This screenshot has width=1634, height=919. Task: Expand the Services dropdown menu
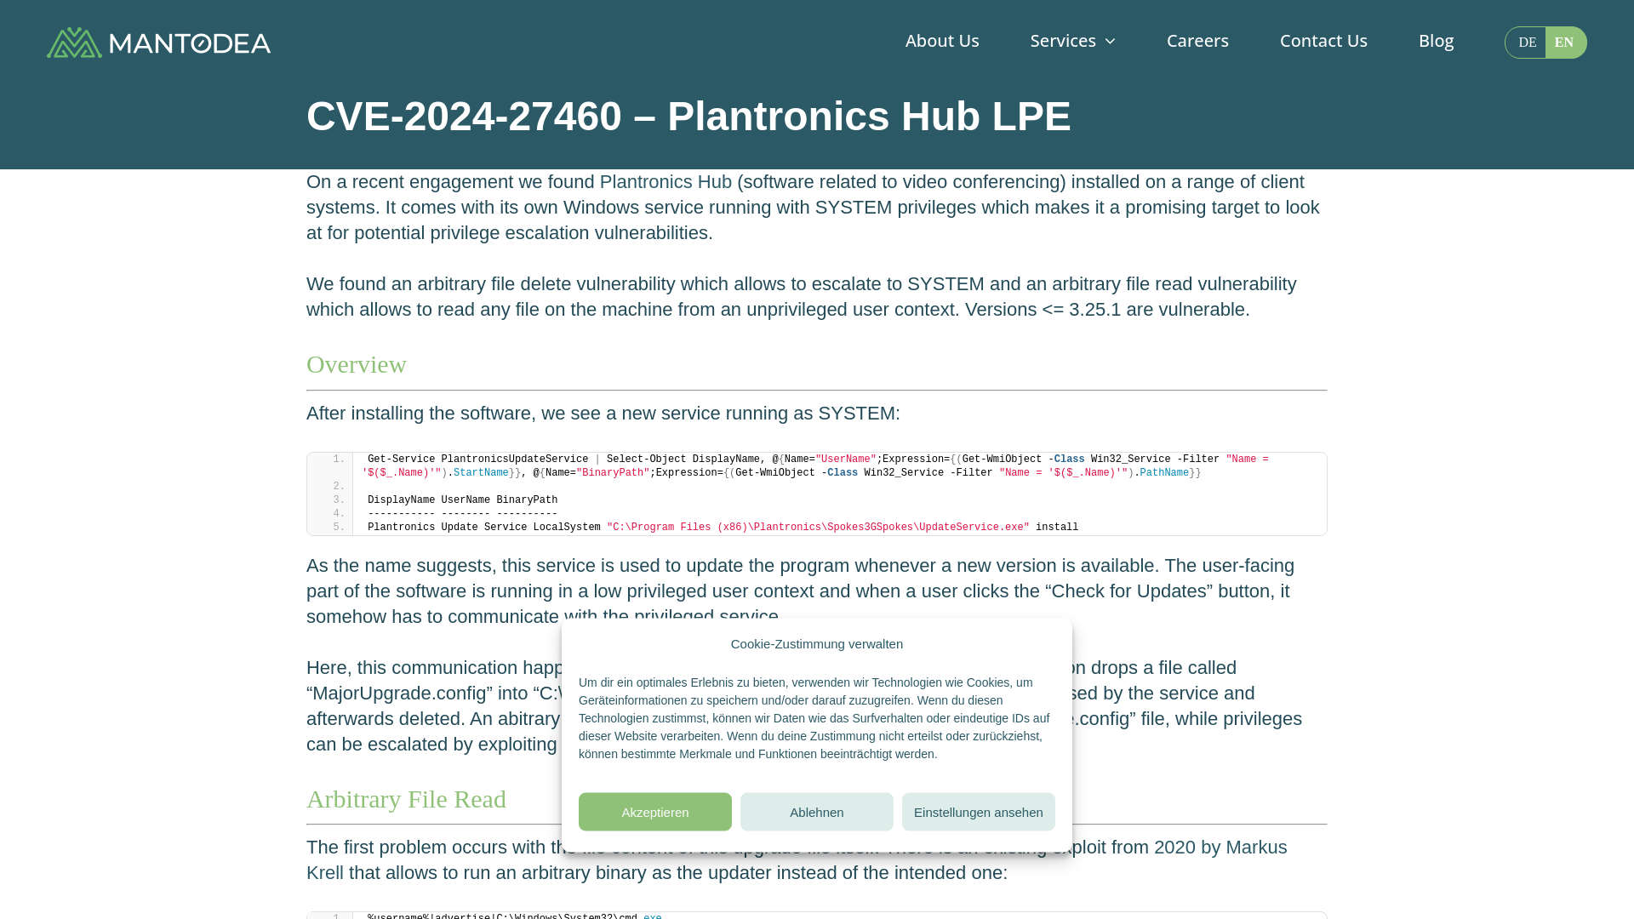click(x=1073, y=42)
